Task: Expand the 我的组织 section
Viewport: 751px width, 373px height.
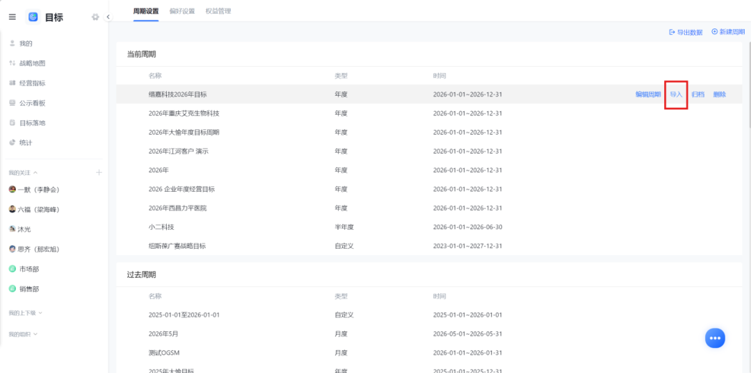Action: click(x=23, y=334)
